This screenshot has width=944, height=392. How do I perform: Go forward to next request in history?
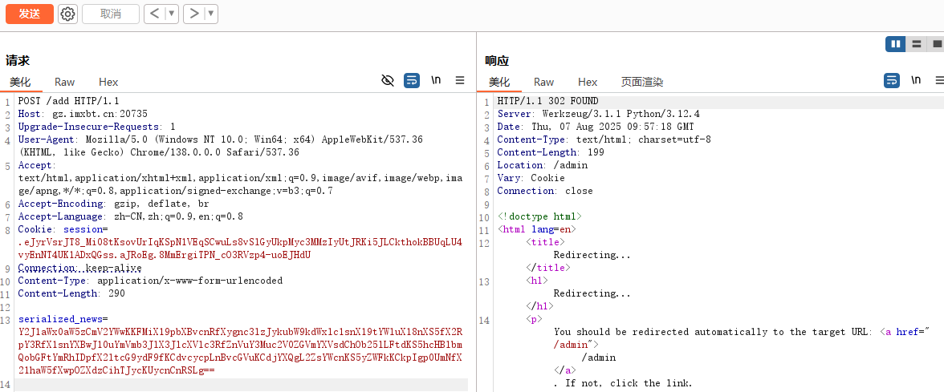pos(193,14)
